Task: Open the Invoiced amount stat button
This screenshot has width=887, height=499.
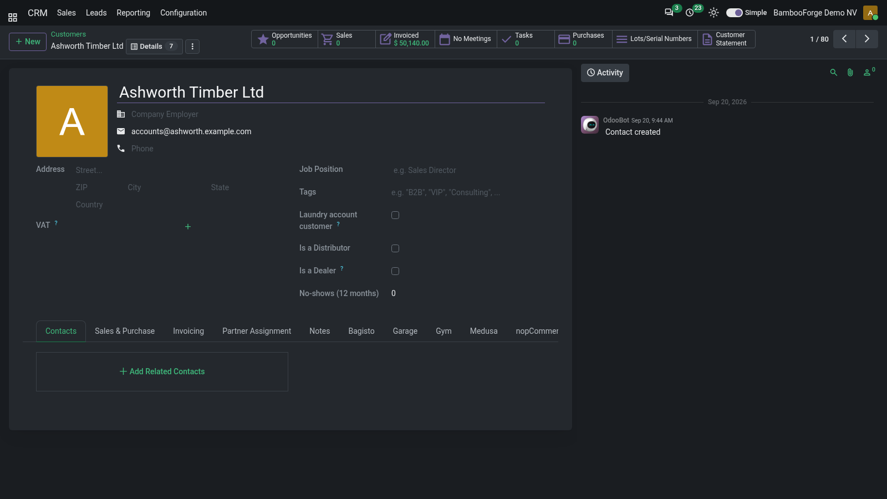Action: point(405,39)
